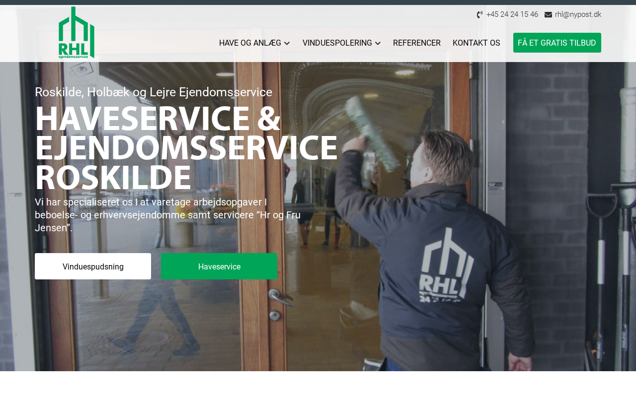
Task: Open the VINDUESPOLERING menu
Action: 337,43
